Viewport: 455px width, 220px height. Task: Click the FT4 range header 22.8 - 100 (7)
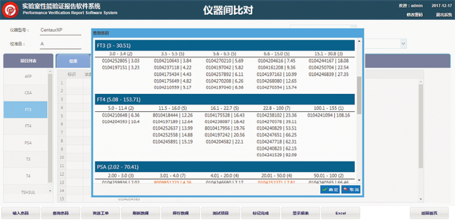pos(276,108)
